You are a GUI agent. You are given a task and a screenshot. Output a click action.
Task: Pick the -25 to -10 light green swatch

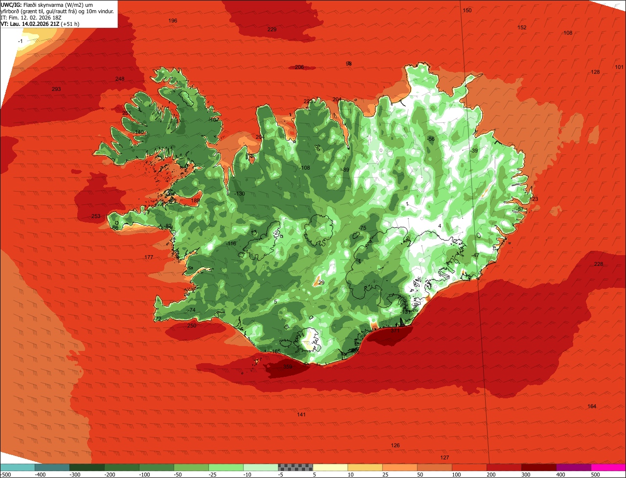pos(226,467)
